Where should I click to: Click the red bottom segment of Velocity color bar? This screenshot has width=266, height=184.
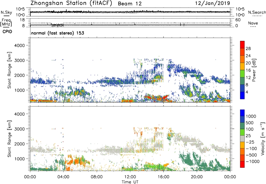242,164
